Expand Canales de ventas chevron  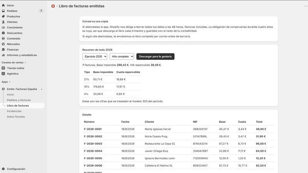(x=25, y=63)
